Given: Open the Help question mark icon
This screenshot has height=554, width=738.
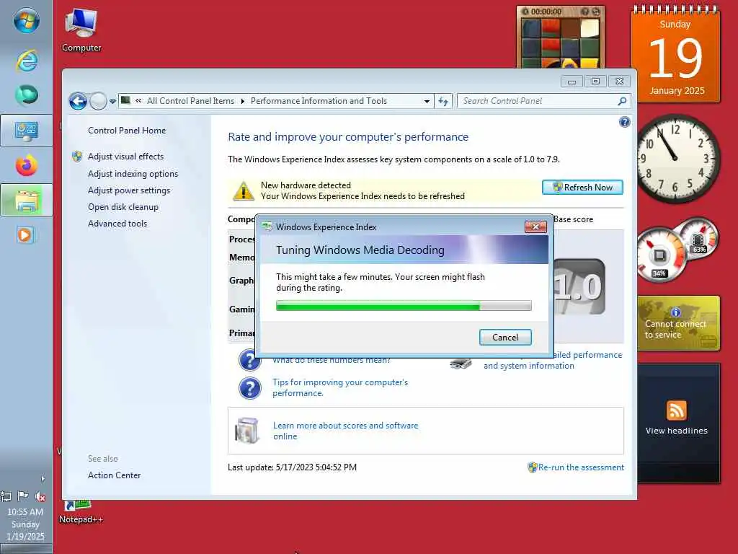Looking at the screenshot, I should click(x=624, y=122).
